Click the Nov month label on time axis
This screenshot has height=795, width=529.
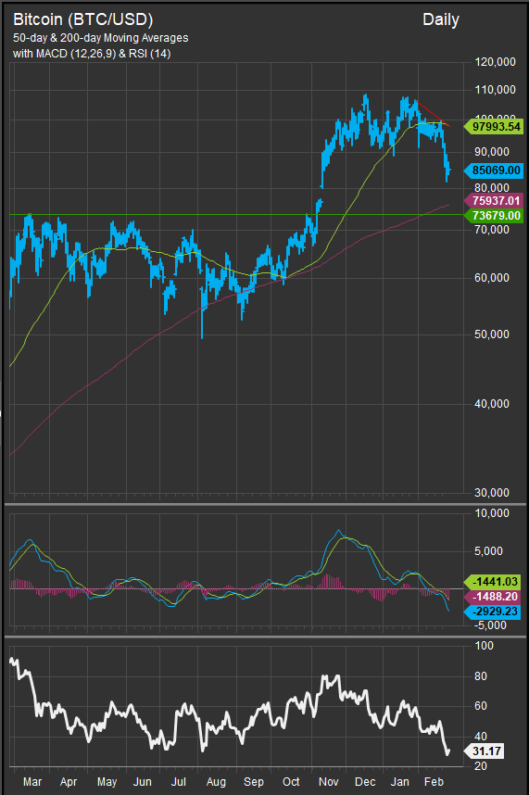(328, 782)
